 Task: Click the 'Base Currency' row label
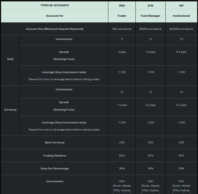(55, 143)
